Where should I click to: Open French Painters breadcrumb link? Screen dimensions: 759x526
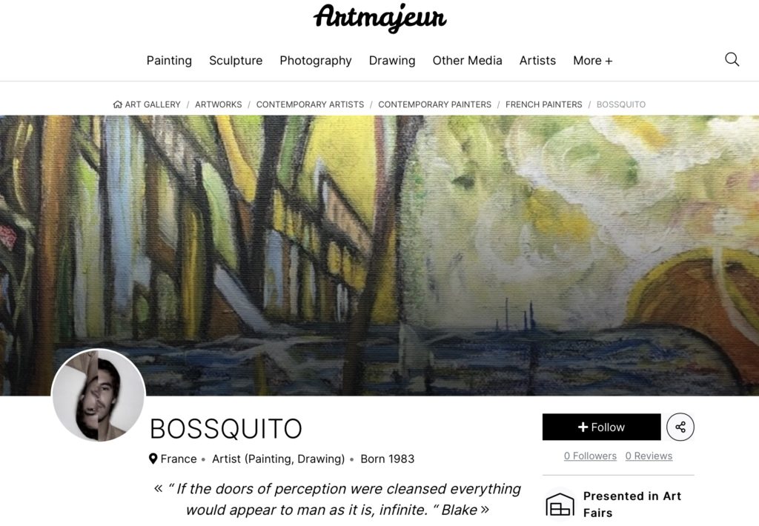[543, 104]
